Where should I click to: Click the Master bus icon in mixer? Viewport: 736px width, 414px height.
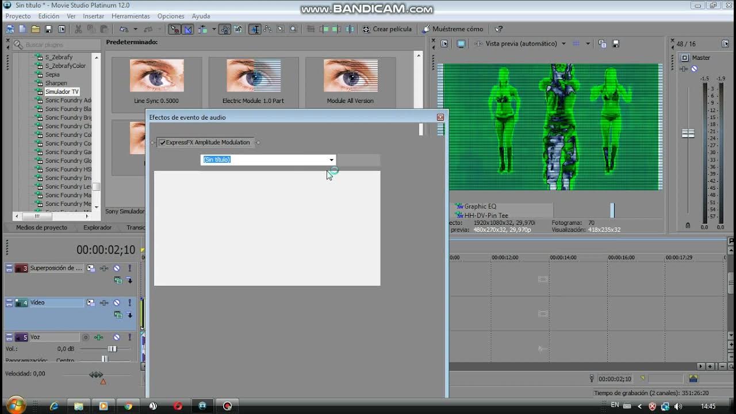point(684,57)
